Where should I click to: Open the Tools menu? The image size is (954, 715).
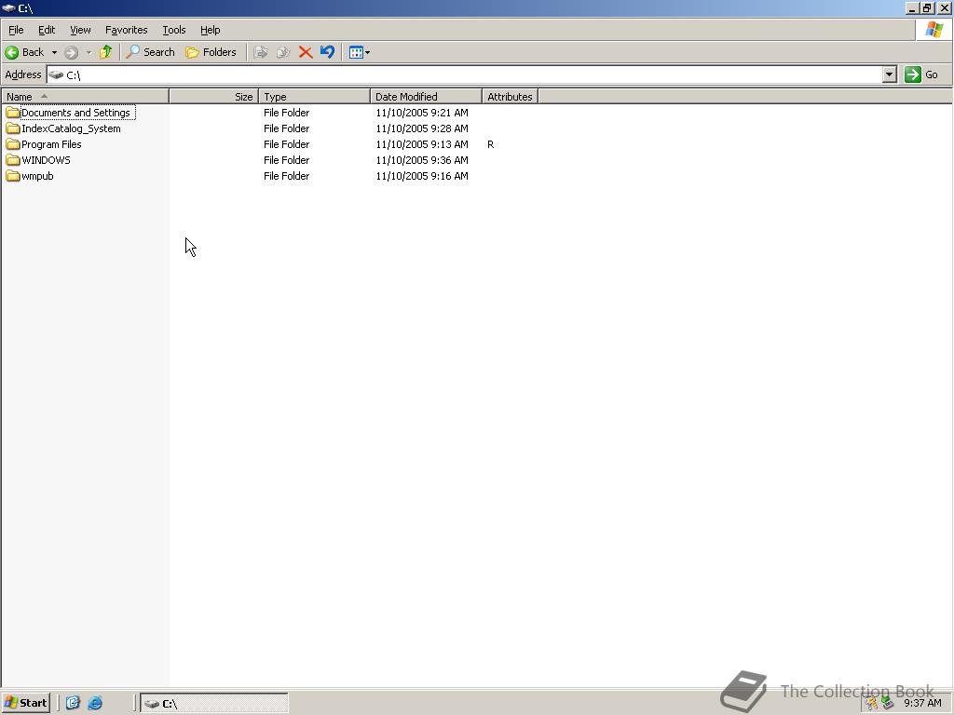[x=173, y=29]
